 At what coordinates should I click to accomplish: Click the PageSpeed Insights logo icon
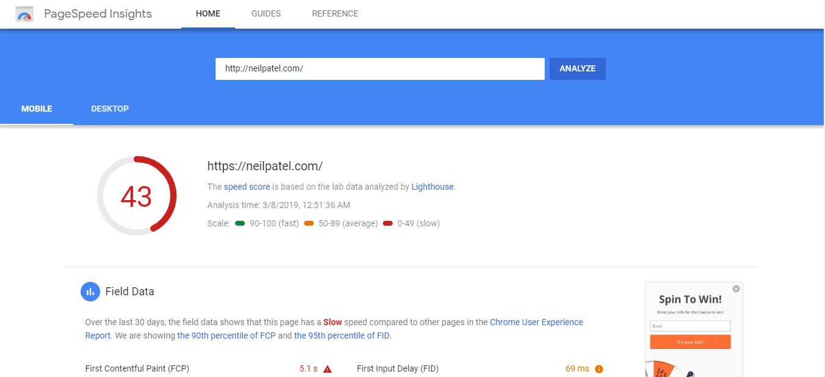tap(24, 13)
